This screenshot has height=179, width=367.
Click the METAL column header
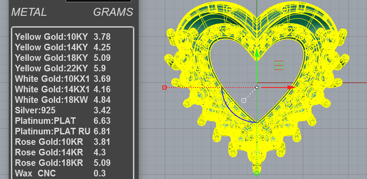(29, 12)
